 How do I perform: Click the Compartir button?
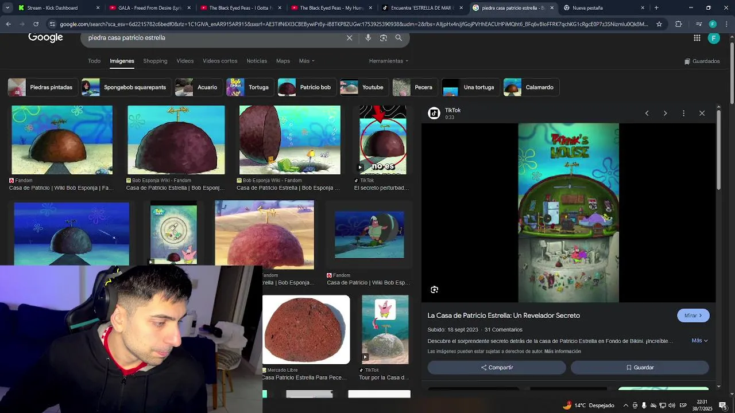[x=497, y=368]
